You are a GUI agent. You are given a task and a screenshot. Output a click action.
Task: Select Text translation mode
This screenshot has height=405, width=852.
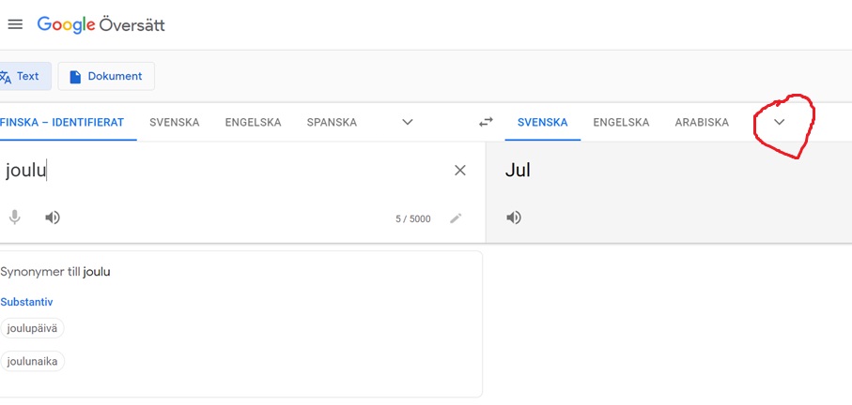point(22,77)
